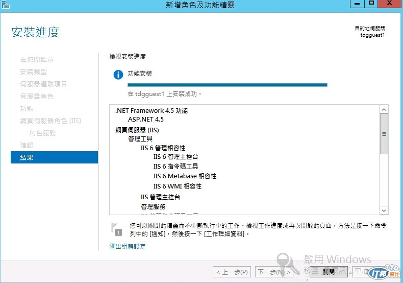Click the installation progress bar
Image resolution: width=403 pixels, height=283 pixels.
[228, 85]
